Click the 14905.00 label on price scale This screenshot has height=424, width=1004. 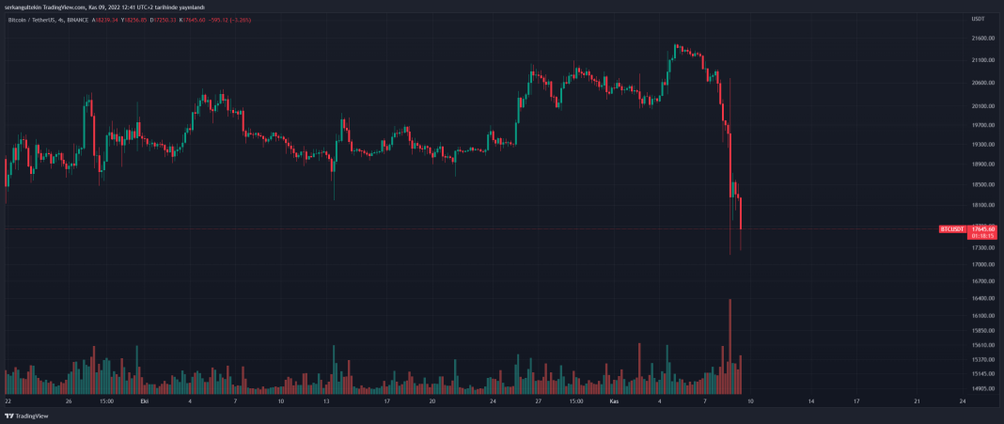(983, 387)
